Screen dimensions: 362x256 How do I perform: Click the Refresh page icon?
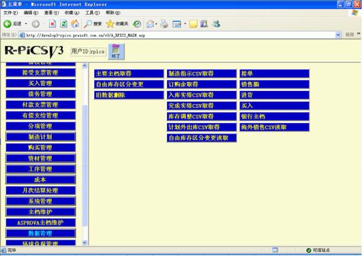[x=63, y=24]
